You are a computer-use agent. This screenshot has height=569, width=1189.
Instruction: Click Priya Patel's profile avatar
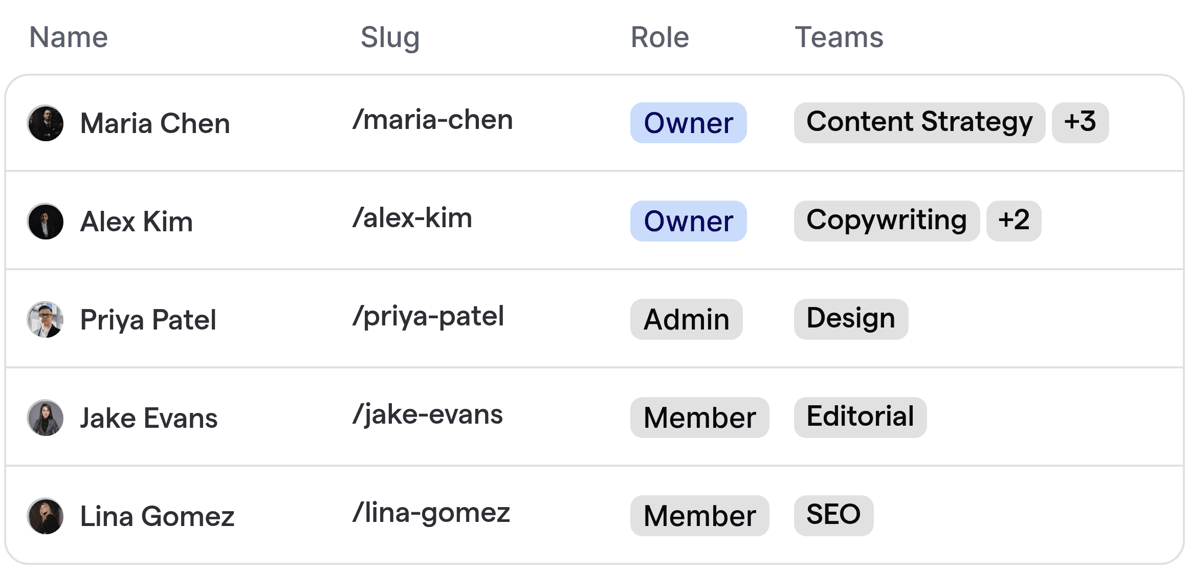(45, 319)
